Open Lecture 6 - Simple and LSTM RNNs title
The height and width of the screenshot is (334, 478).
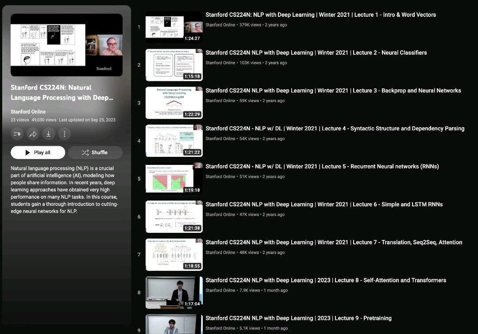coord(324,205)
